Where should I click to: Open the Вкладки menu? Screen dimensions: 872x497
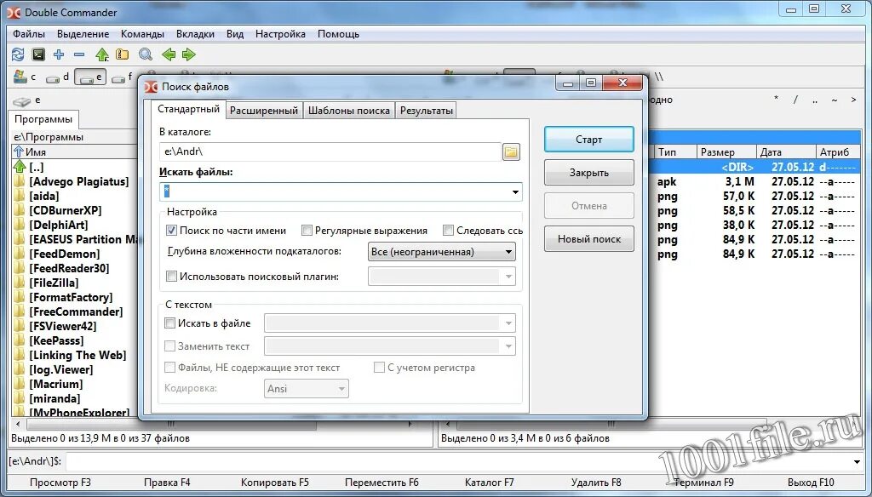tap(195, 34)
